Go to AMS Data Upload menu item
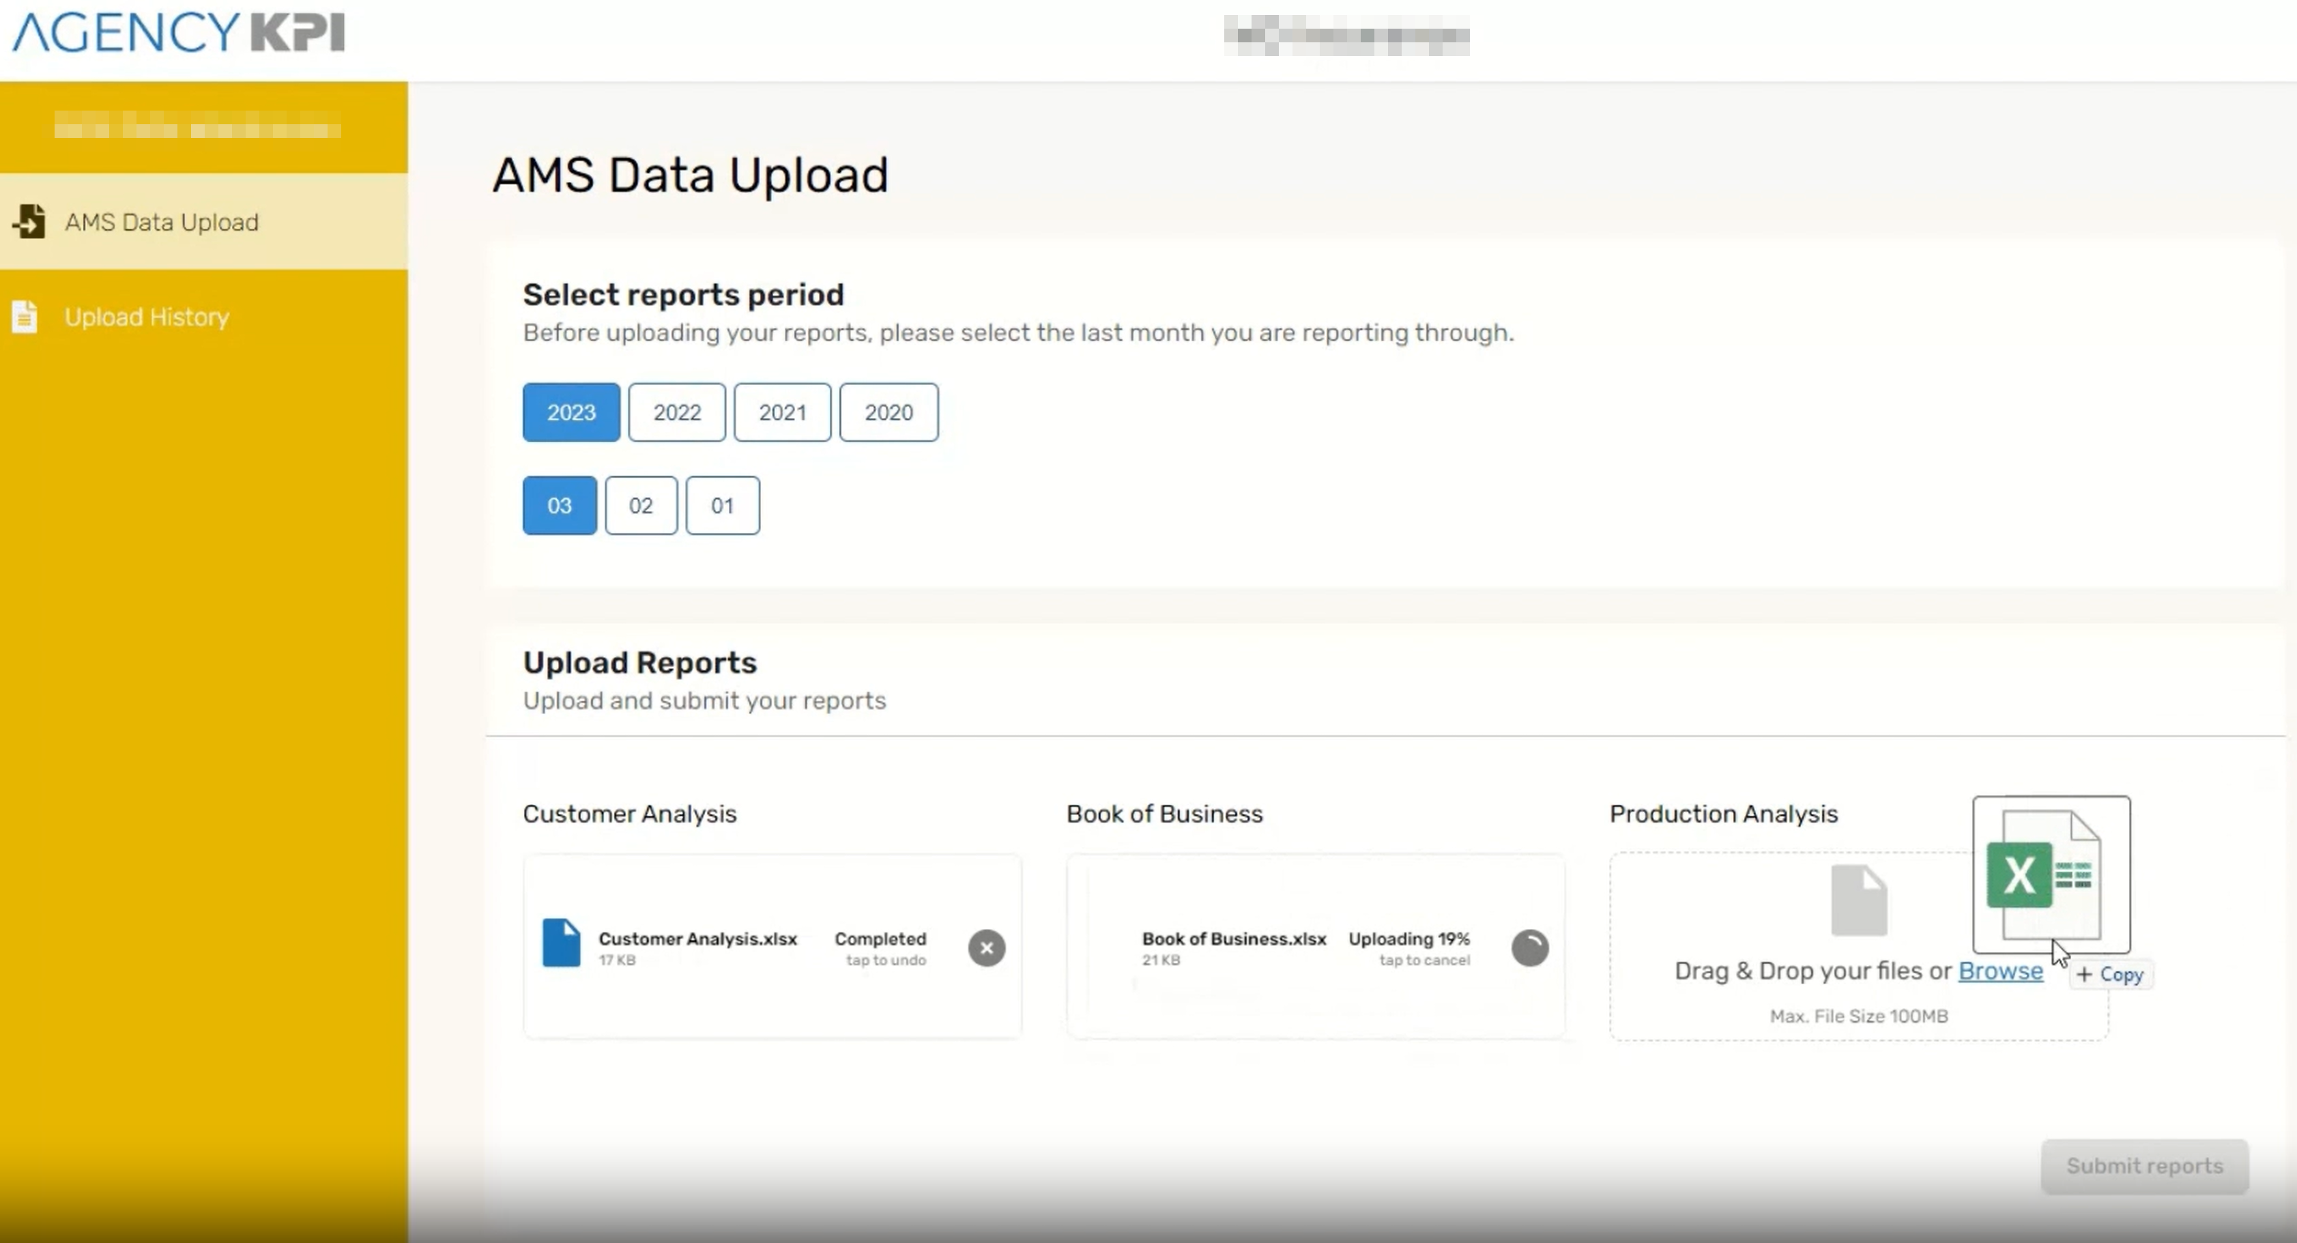This screenshot has width=2297, height=1243. coord(162,222)
